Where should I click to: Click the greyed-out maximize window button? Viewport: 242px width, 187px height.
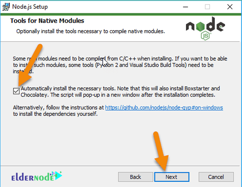(207, 7)
